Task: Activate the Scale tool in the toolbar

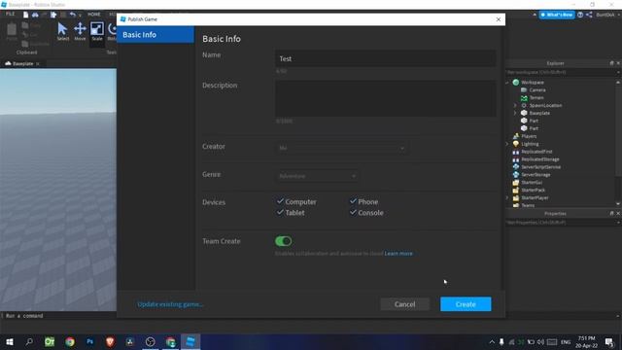Action: coord(97,31)
